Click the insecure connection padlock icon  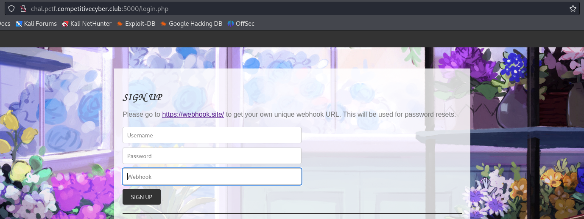coord(23,8)
